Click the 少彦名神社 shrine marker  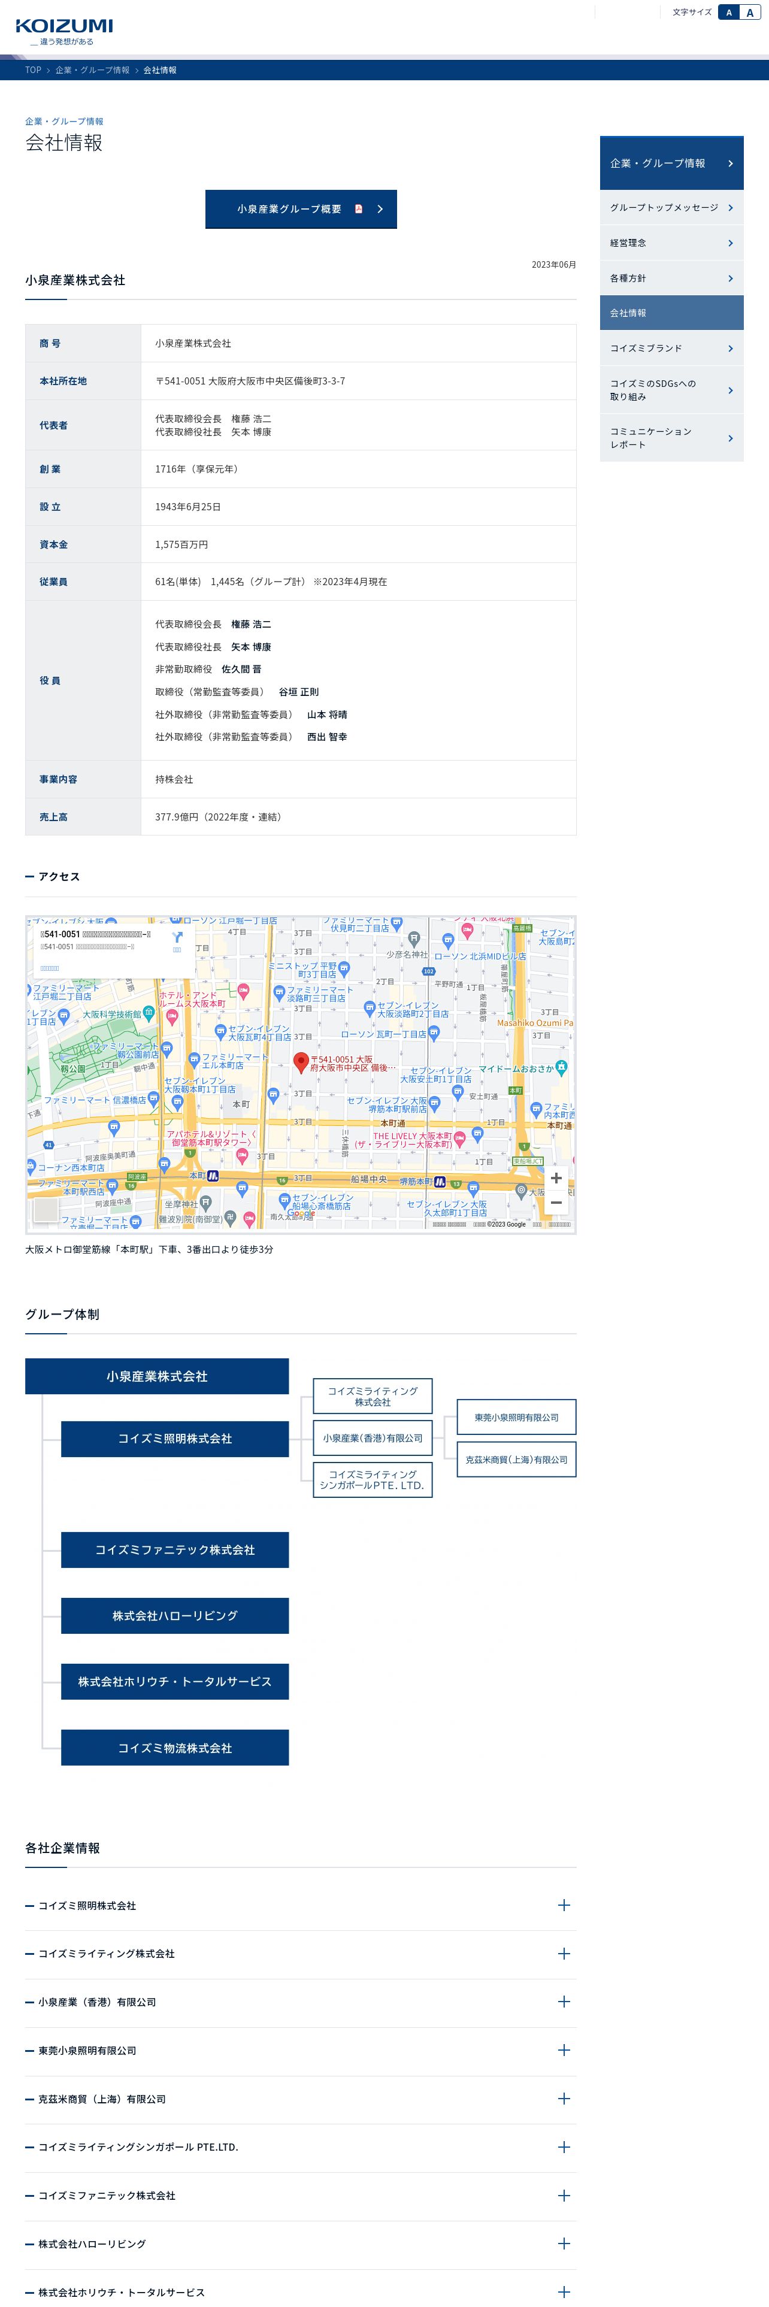(x=414, y=938)
